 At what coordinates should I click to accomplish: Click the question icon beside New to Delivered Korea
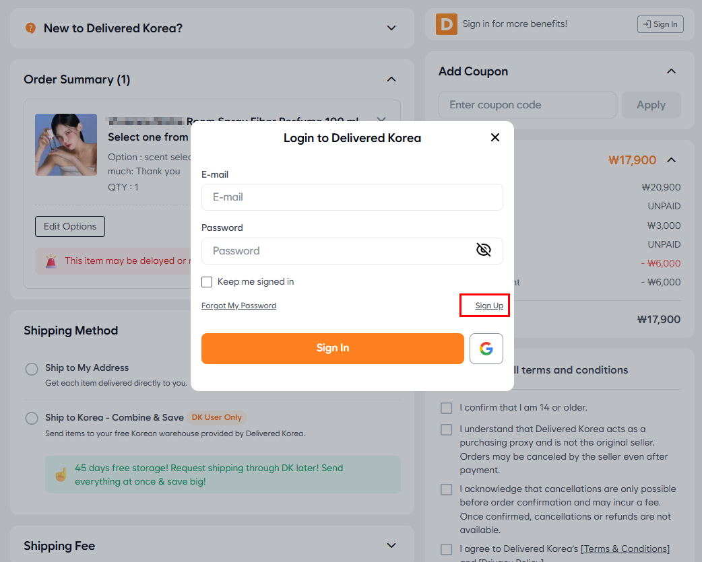(30, 28)
